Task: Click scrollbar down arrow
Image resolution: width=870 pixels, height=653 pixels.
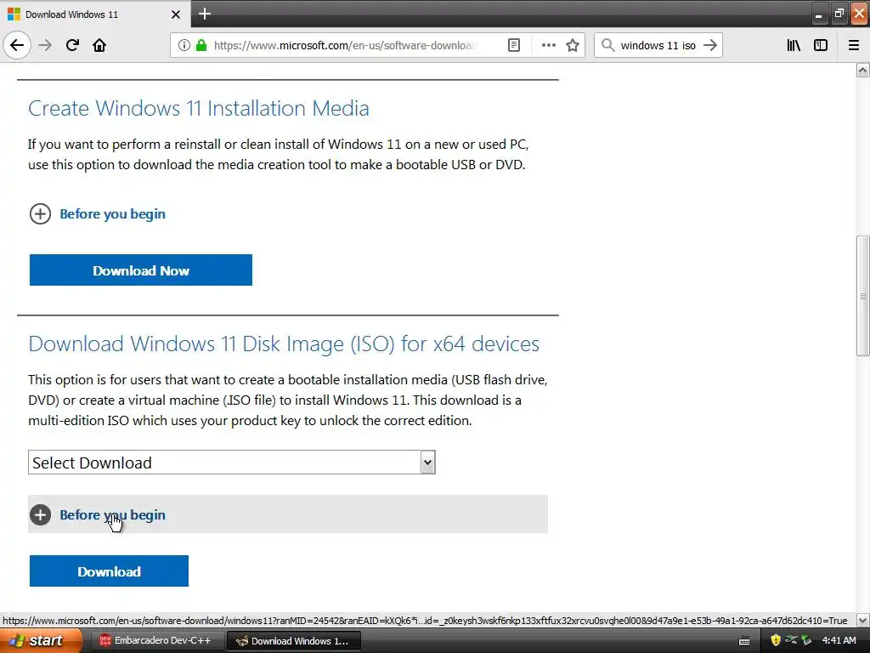Action: click(x=863, y=620)
